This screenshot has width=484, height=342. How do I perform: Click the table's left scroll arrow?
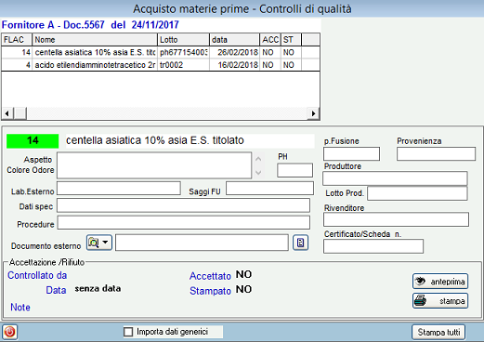click(7, 113)
